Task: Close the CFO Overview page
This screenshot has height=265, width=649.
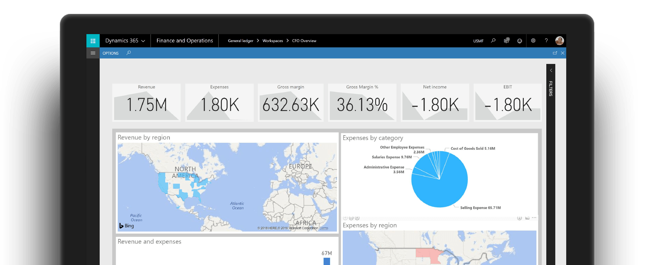Action: 563,53
